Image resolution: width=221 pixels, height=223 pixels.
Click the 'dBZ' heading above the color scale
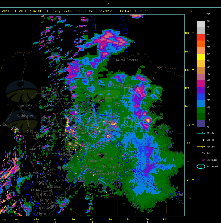tap(207, 14)
